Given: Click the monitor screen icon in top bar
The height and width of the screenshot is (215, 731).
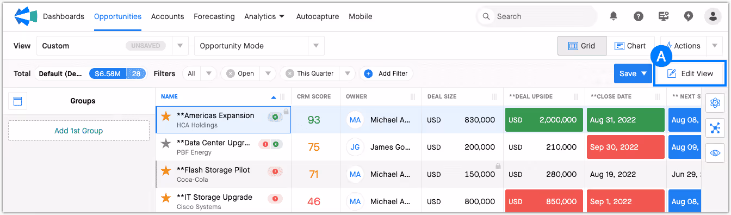Looking at the screenshot, I should (664, 16).
